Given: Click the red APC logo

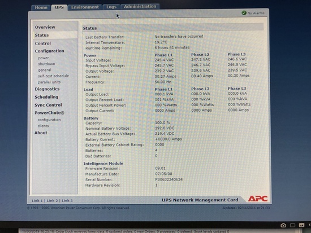Looking at the screenshot, I should point(258,199).
